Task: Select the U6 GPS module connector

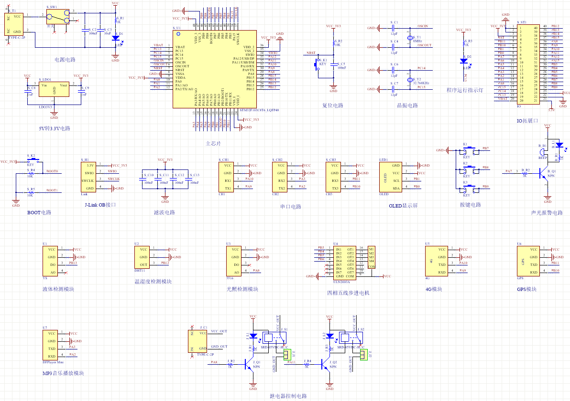Action: tap(528, 261)
